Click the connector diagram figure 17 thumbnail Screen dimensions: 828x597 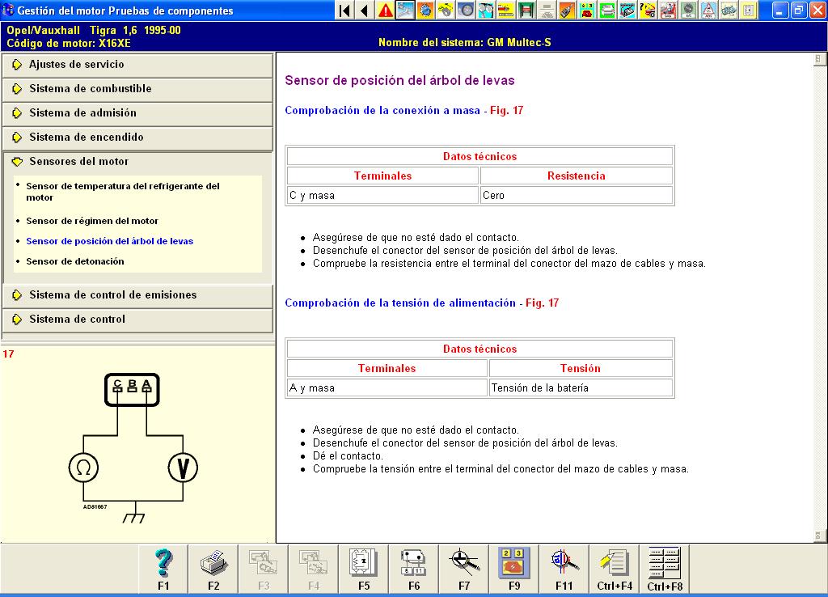pos(132,443)
